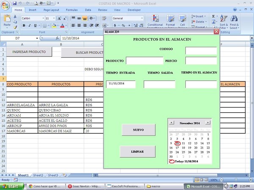Image resolution: width=254 pixels, height=190 pixels.
Task: Switch to the Isaac Newton taskbar item
Action: 86,186
